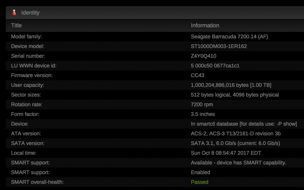The width and height of the screenshot is (304, 190).
Task: Click the Local time value
Action: click(x=226, y=153)
